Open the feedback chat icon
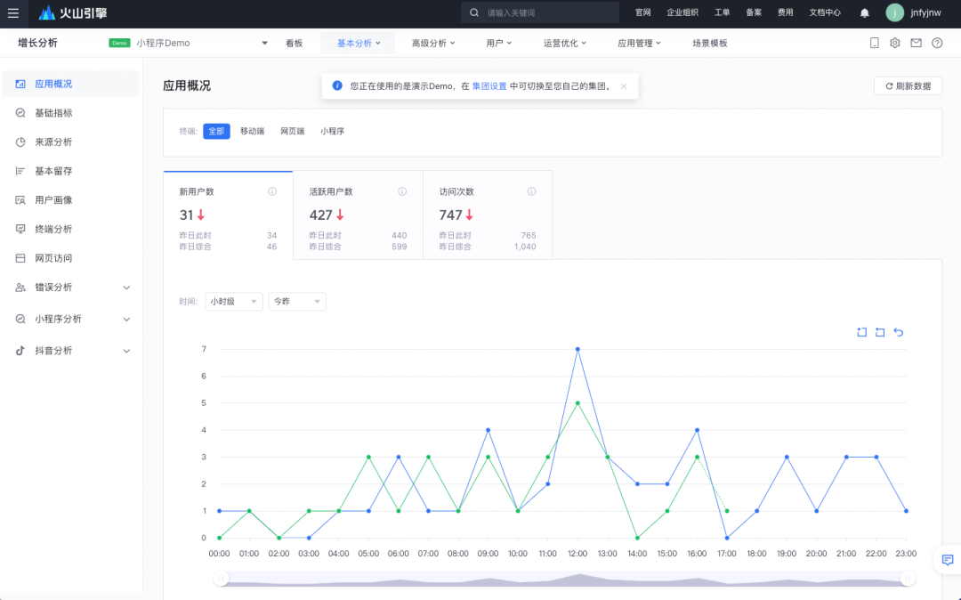 (948, 560)
